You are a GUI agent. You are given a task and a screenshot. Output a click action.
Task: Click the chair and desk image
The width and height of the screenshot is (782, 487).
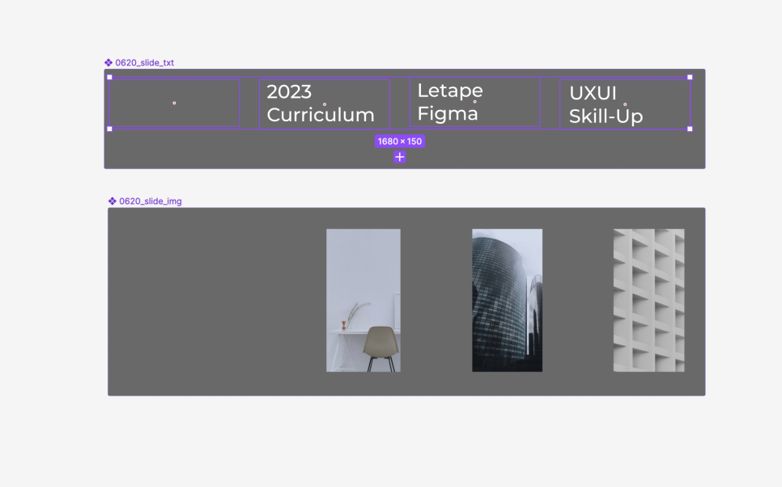[363, 300]
